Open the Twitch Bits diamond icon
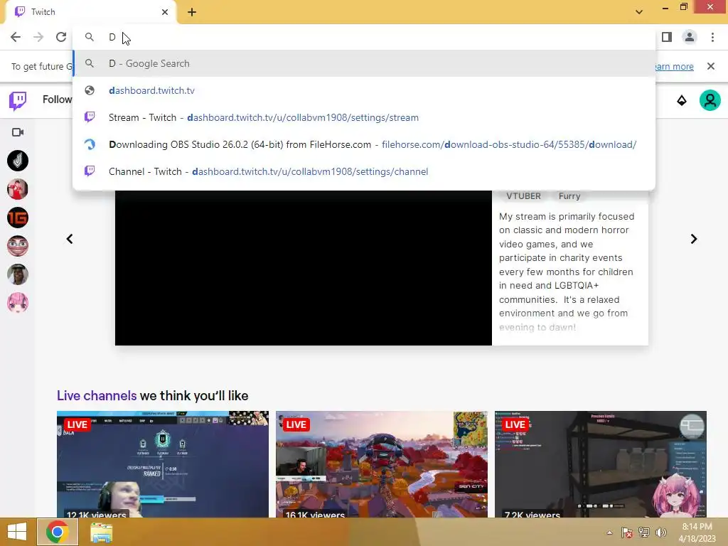The width and height of the screenshot is (728, 546). (682, 100)
